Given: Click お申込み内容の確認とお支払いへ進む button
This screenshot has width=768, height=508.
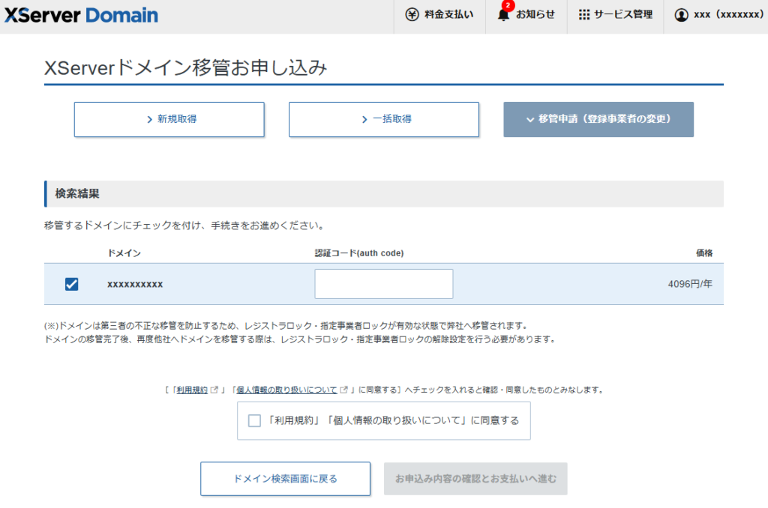Looking at the screenshot, I should tap(475, 479).
